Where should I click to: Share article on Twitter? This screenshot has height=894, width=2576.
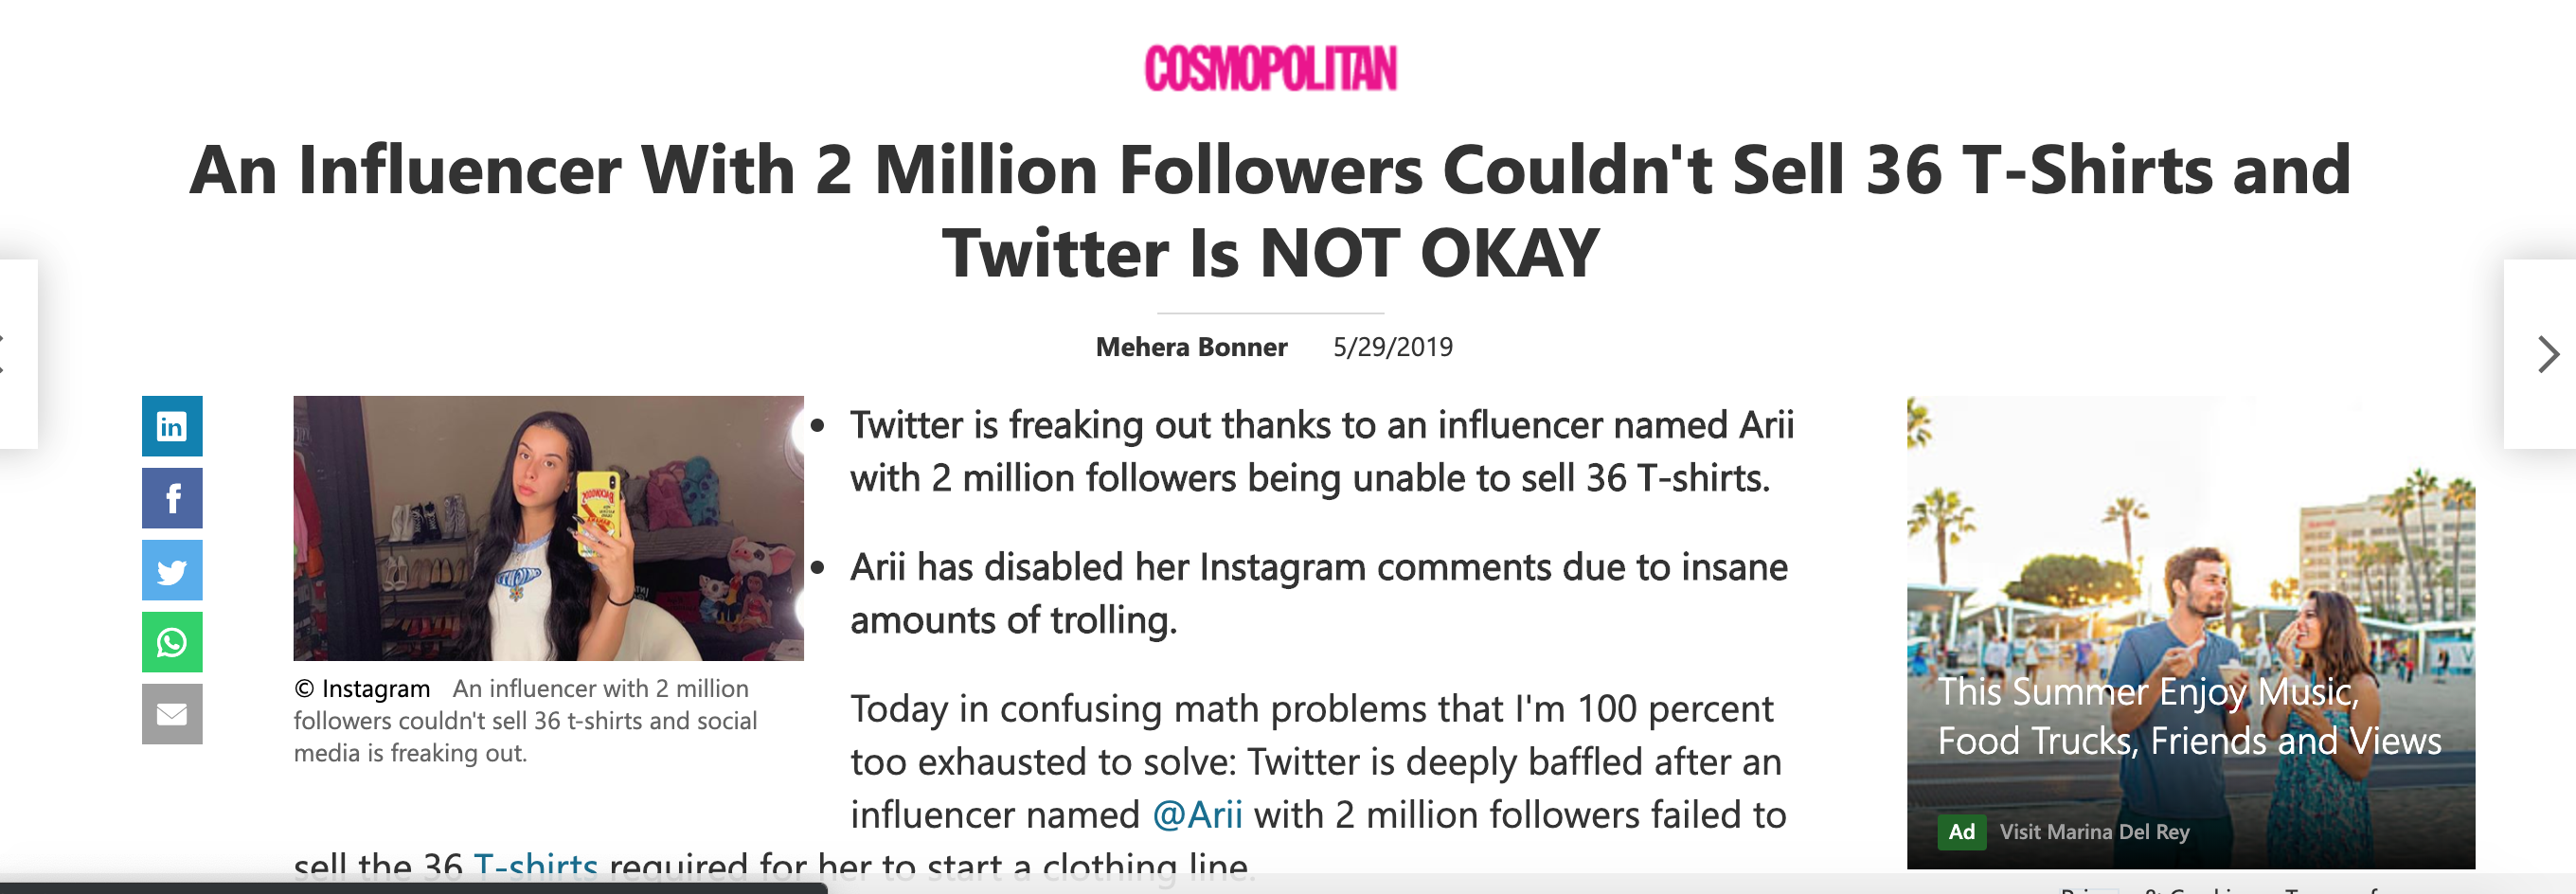coord(172,570)
